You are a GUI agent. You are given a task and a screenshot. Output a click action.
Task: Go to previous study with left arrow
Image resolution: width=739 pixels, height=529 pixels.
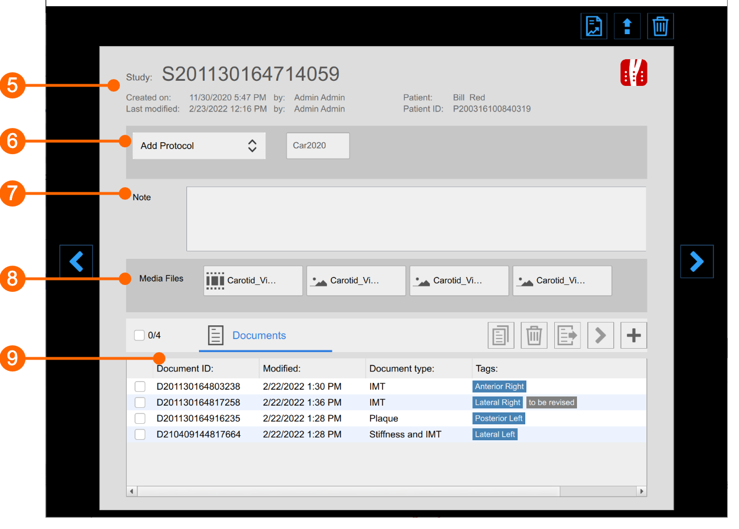76,262
